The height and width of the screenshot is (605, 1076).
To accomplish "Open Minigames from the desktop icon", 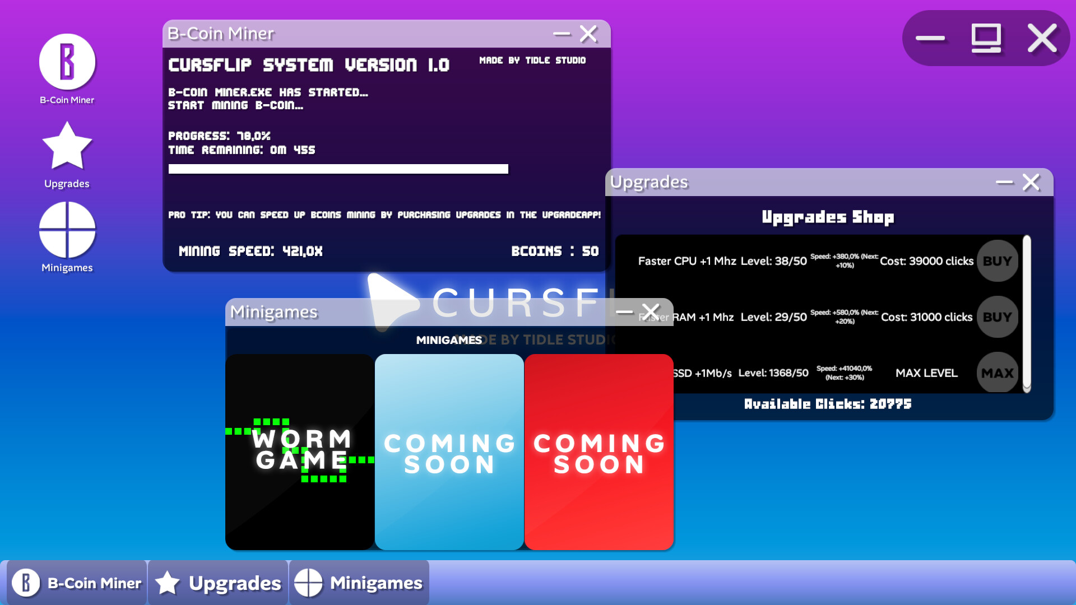I will (67, 229).
